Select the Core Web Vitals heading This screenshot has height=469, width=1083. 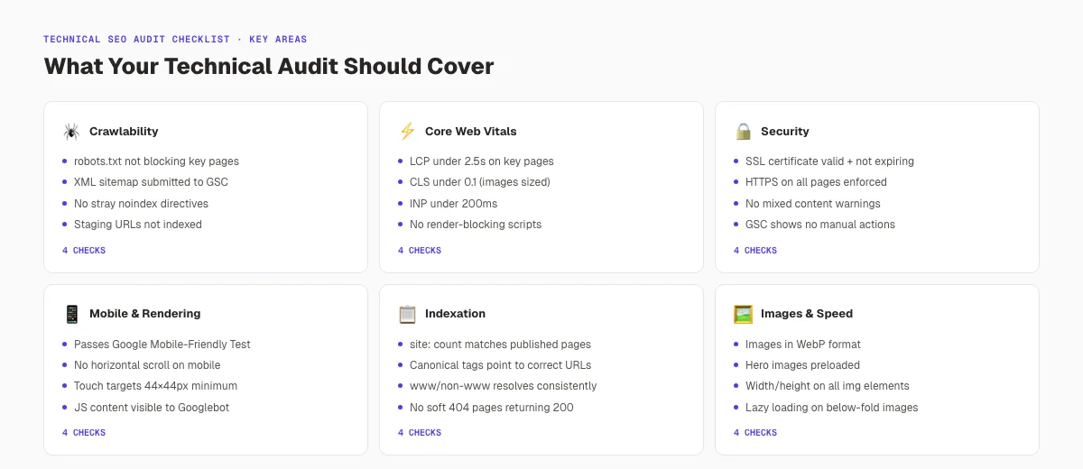[471, 132]
